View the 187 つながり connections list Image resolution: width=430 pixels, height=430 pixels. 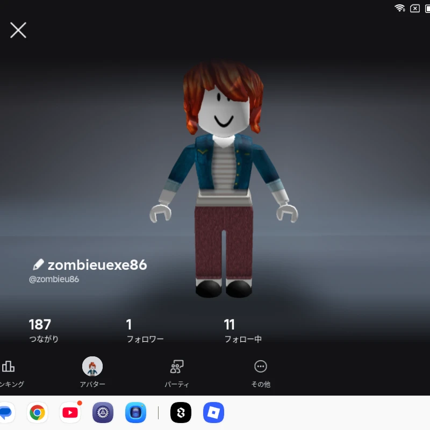click(44, 331)
